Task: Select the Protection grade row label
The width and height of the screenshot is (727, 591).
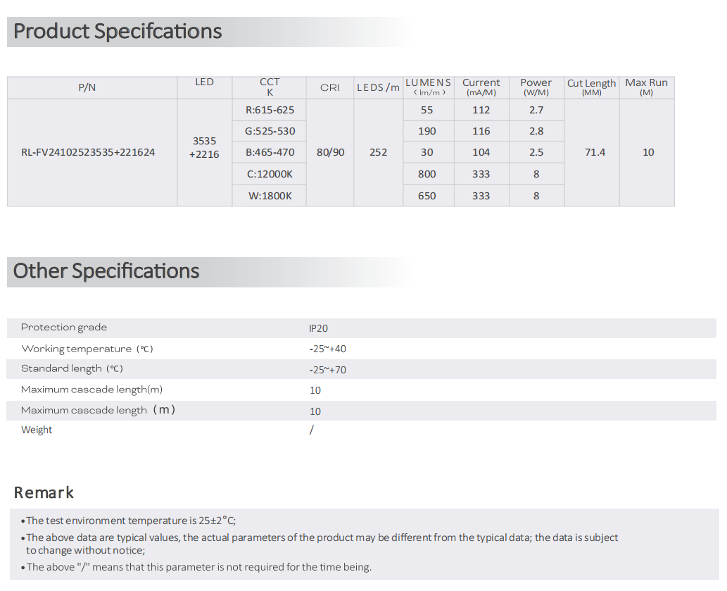Action: (x=64, y=328)
